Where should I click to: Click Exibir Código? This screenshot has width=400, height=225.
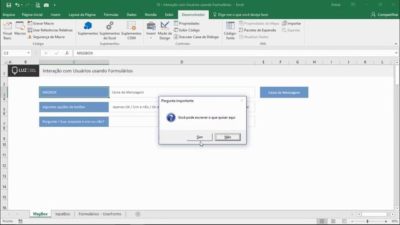point(187,30)
